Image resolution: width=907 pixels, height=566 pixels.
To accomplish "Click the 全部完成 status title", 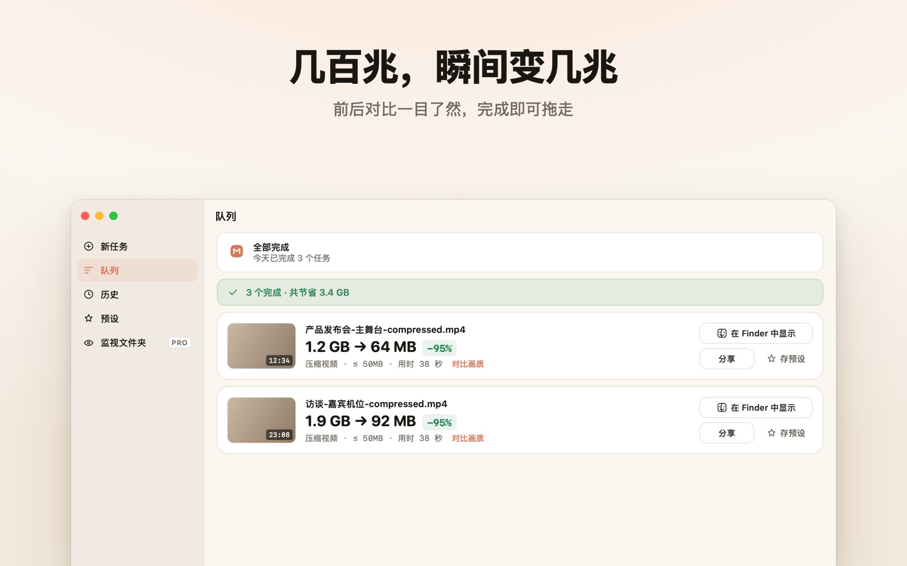I will [x=271, y=247].
